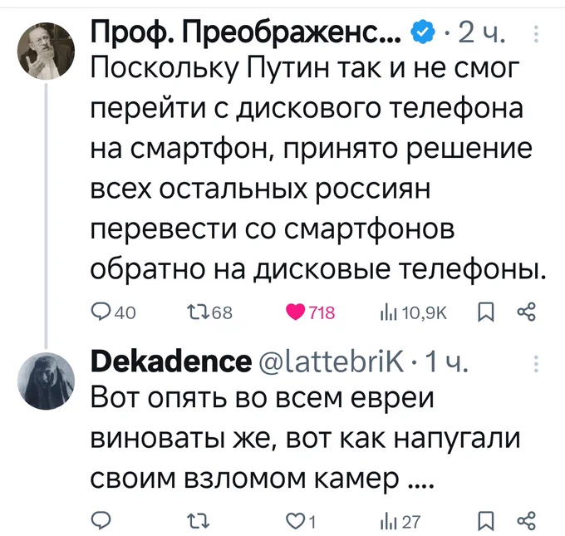Reply to the Проф. Преображенский post
Screen dimensions: 565x536
100,312
